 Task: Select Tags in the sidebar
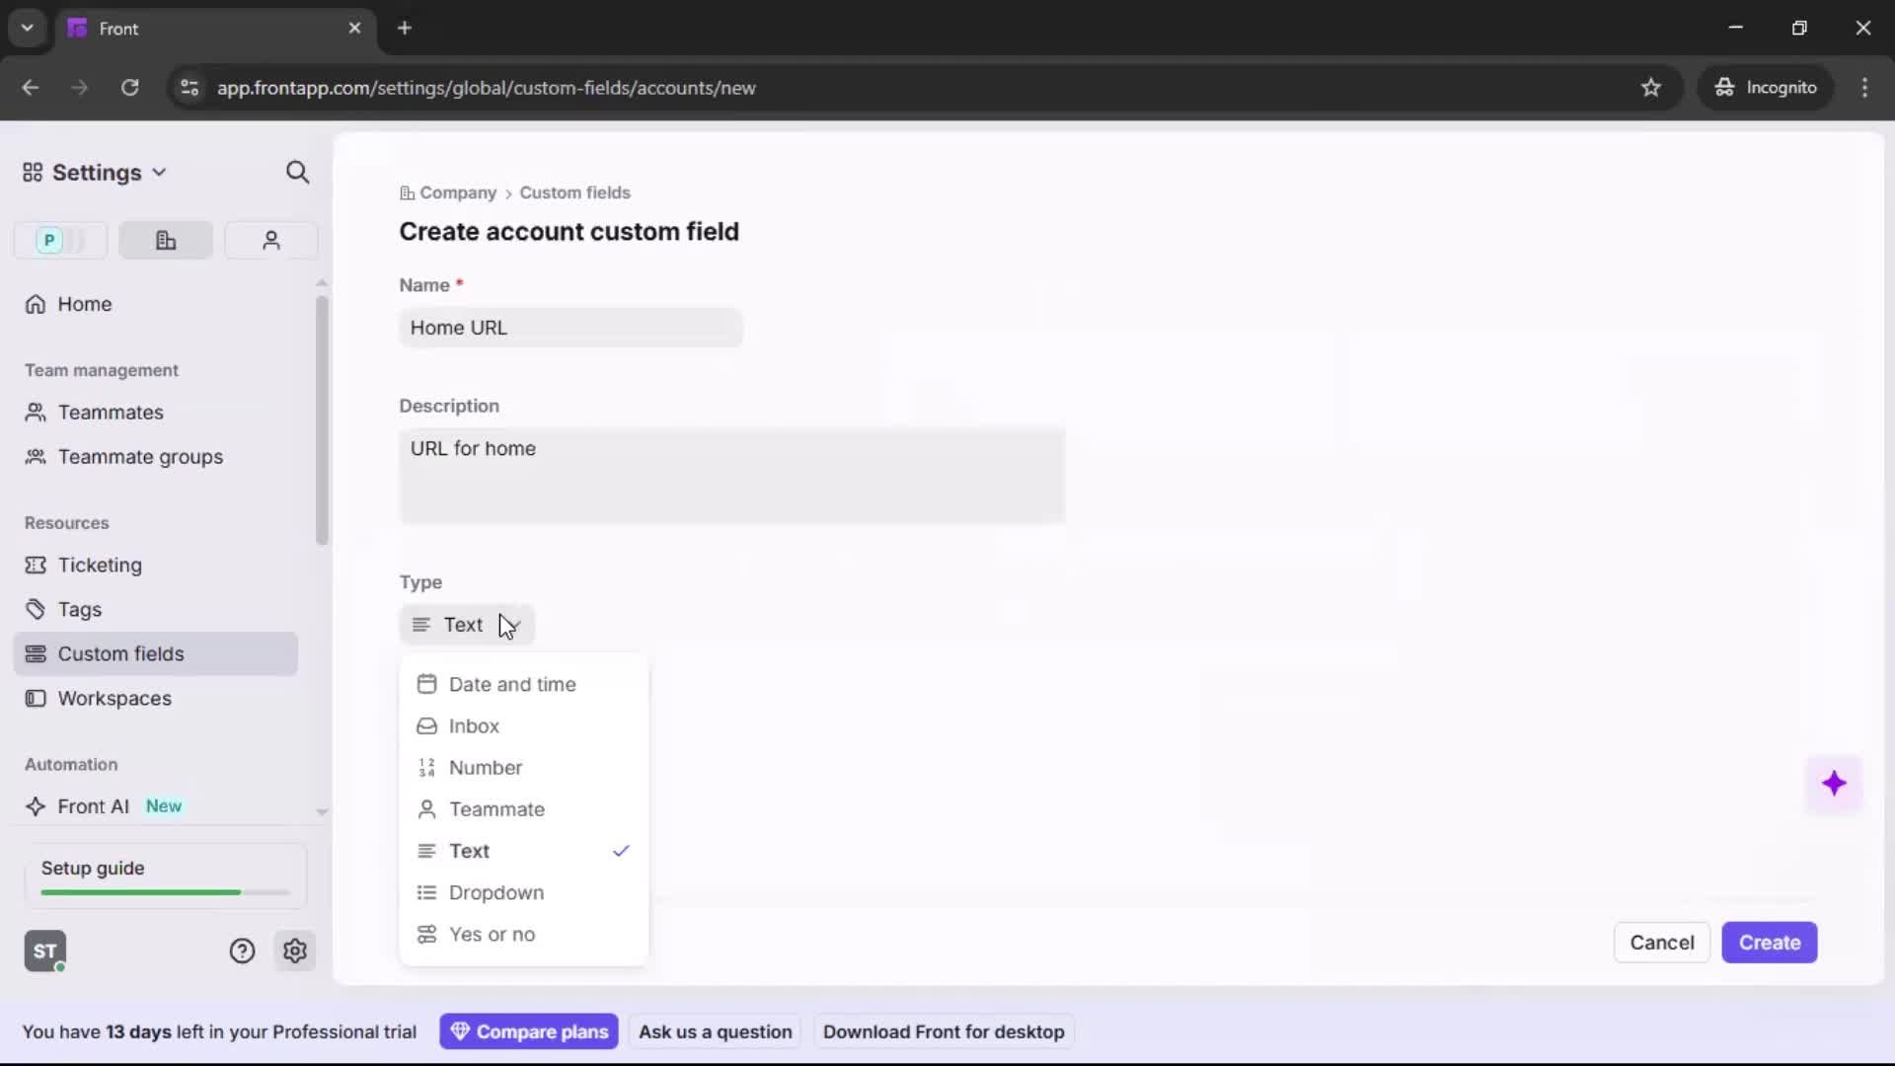[x=79, y=609]
